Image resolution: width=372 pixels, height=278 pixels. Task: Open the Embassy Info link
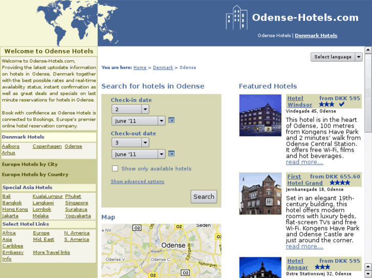click(x=13, y=256)
